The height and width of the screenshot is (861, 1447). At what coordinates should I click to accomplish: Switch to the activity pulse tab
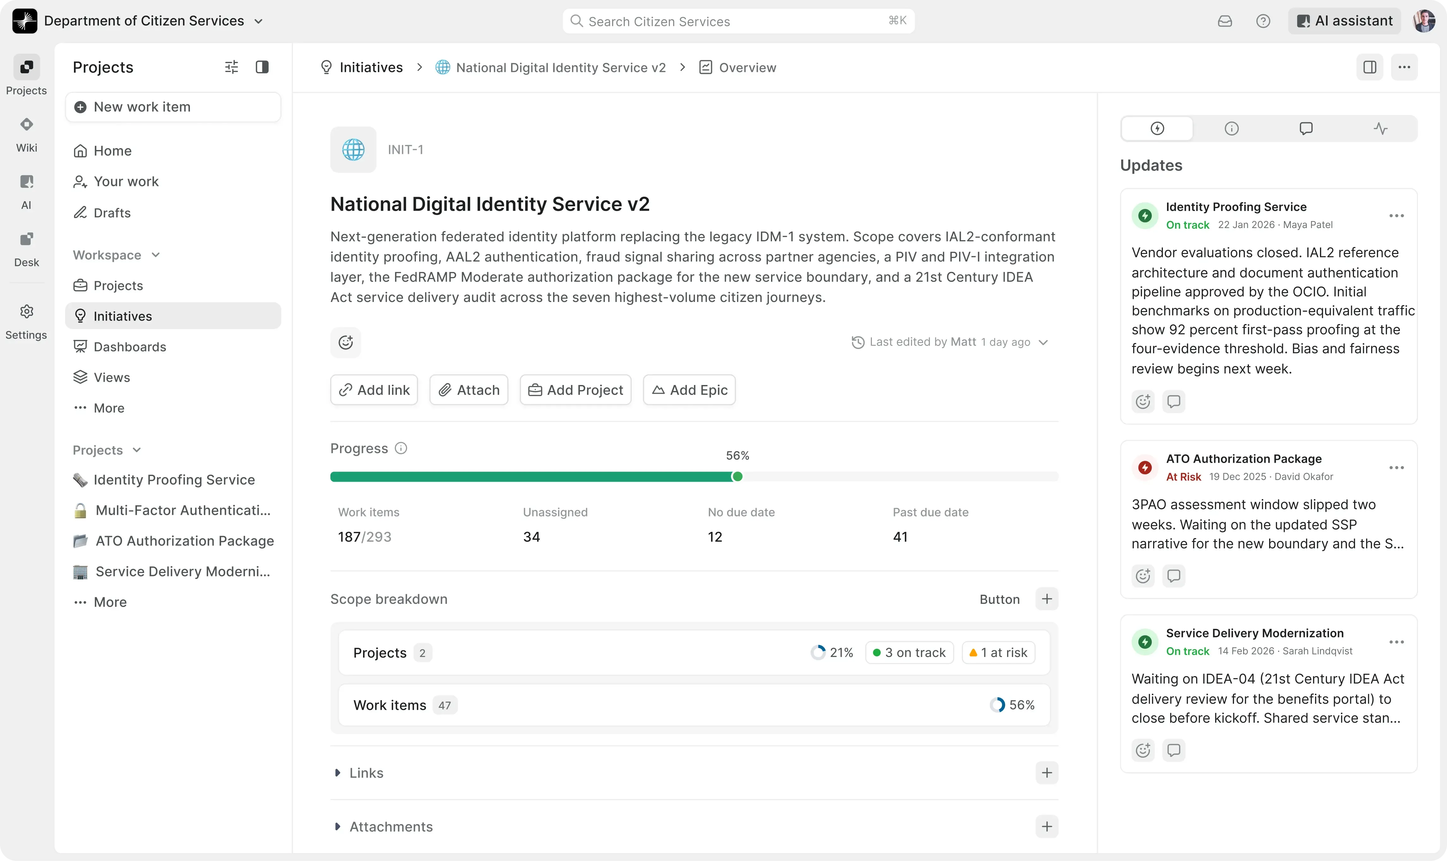pos(1380,128)
